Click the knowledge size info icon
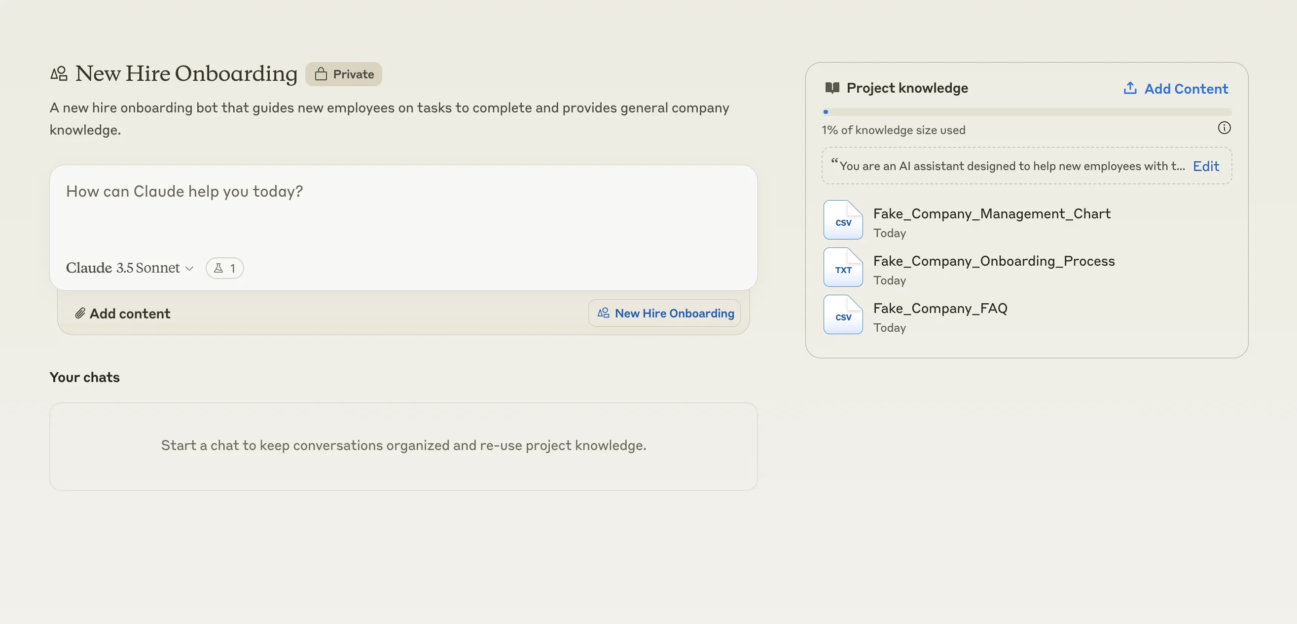This screenshot has width=1297, height=624. pos(1224,128)
